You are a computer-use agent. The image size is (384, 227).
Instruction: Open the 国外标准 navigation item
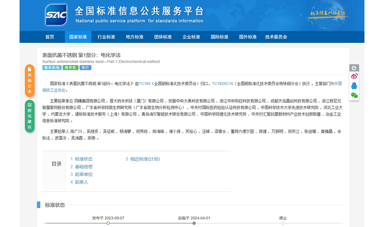pyautogui.click(x=248, y=37)
